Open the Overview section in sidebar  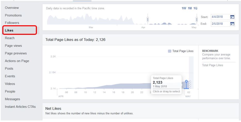pos(12,8)
